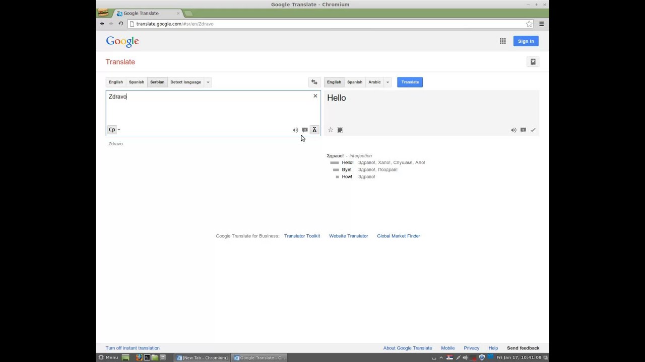Select English as target language
The width and height of the screenshot is (645, 362).
334,82
